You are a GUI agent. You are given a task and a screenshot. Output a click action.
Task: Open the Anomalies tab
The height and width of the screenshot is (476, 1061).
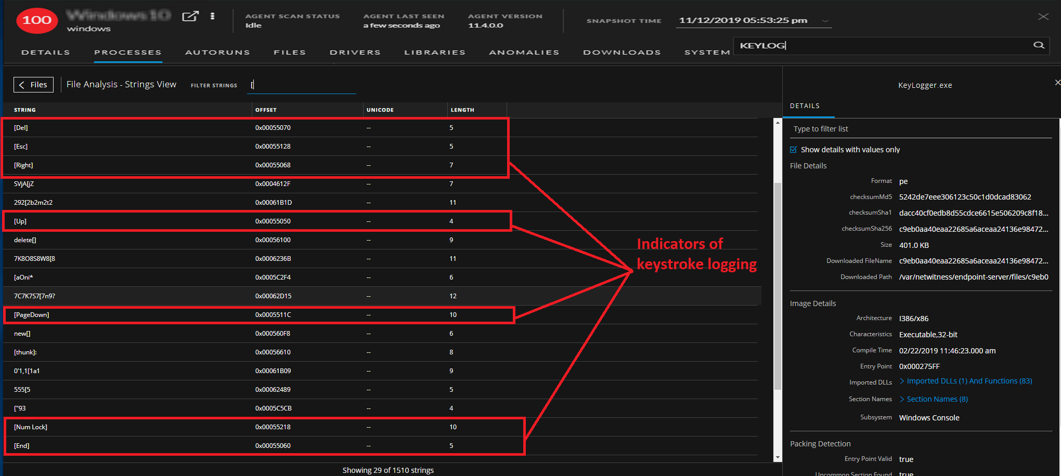click(x=524, y=52)
